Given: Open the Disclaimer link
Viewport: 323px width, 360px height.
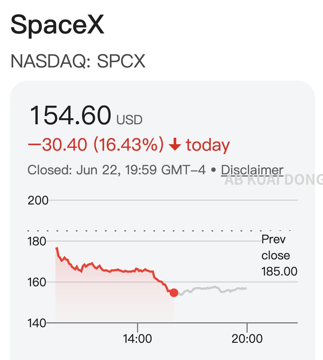Looking at the screenshot, I should [x=252, y=170].
